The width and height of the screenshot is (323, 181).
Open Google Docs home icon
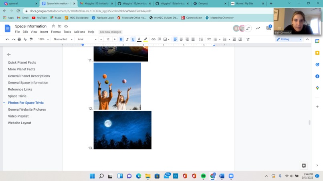8,28
